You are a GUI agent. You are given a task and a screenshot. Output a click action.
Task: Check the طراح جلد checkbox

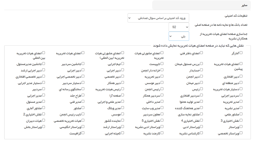coord(83,95)
